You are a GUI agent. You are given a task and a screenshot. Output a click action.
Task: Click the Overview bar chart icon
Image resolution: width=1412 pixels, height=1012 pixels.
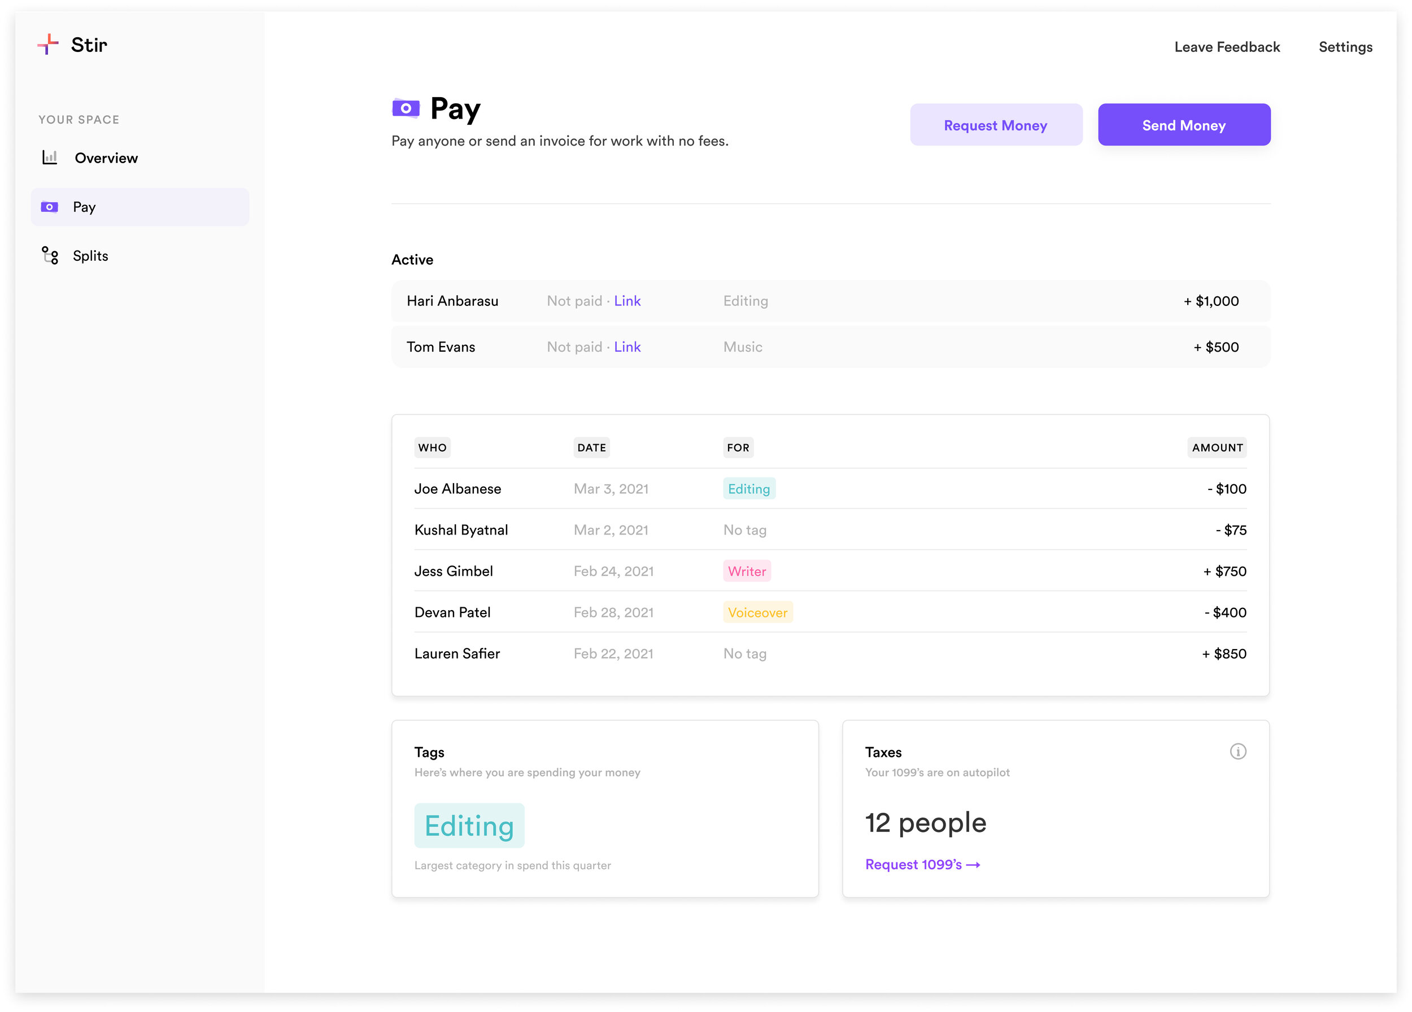pos(50,157)
